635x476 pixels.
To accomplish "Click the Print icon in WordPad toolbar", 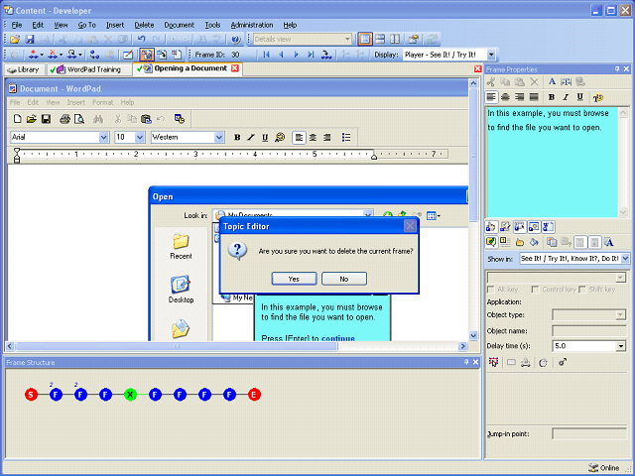I will click(x=64, y=119).
